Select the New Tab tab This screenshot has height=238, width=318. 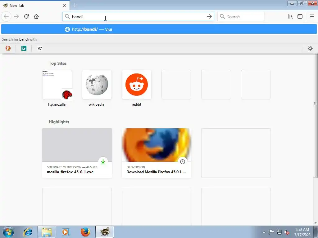pos(35,6)
